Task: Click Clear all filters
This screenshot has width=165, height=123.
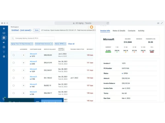Action: tap(71, 44)
